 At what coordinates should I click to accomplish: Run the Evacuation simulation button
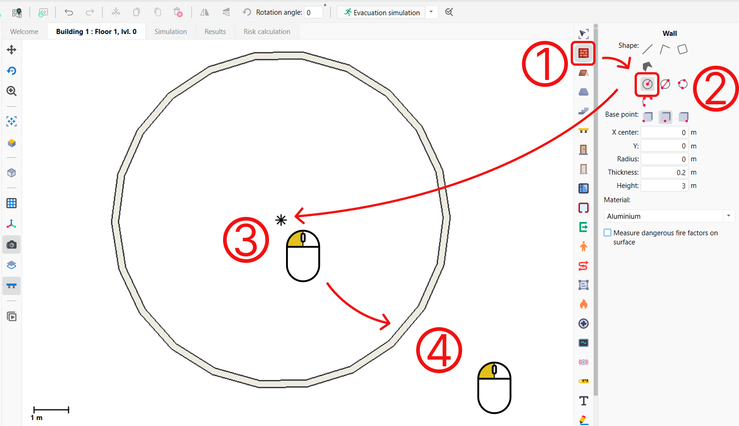pos(382,12)
